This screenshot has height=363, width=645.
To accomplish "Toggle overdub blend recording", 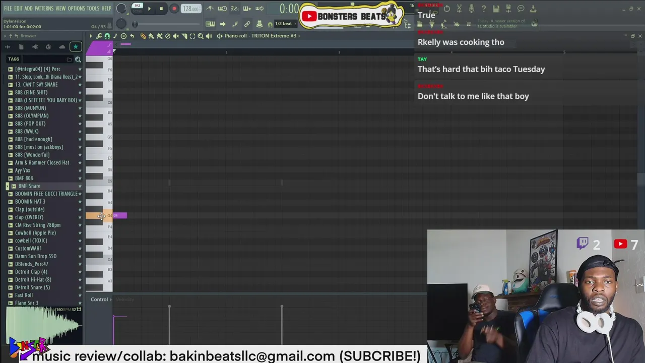I will click(247, 9).
